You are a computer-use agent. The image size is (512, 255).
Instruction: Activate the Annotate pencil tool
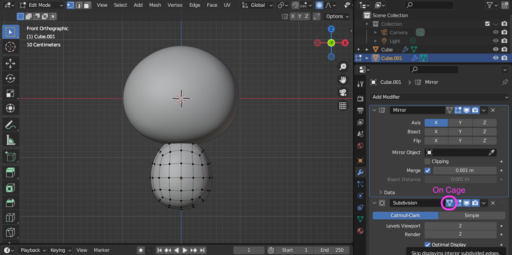pyautogui.click(x=10, y=125)
